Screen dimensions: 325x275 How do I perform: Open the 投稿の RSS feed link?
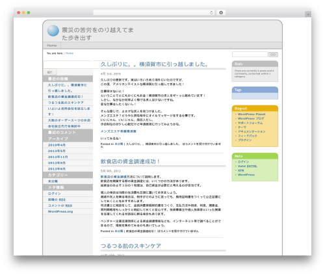57,200
